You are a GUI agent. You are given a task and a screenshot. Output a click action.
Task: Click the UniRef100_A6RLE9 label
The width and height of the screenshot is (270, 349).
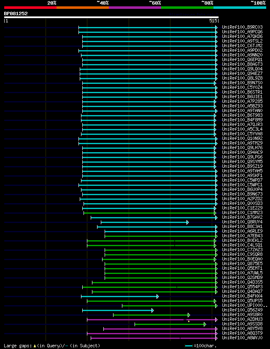[x=242, y=231]
